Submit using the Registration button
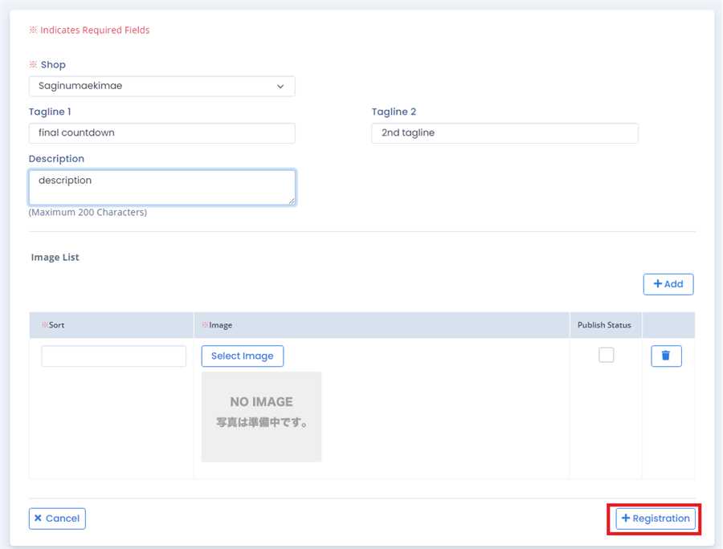The image size is (723, 549). coord(655,518)
